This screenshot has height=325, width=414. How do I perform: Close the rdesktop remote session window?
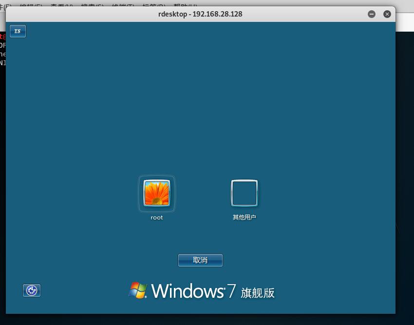(x=387, y=14)
